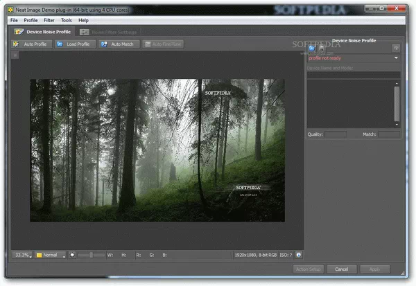
Task: Click the viewer brightness slider handle
Action: tap(92, 255)
